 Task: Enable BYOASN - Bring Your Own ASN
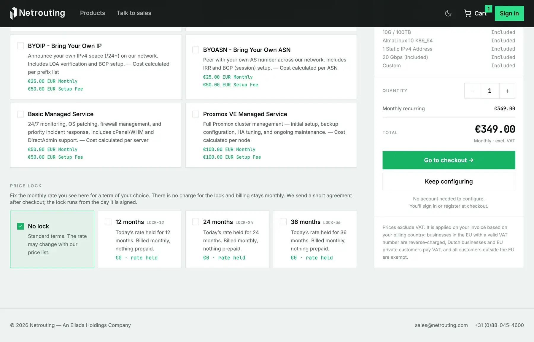click(196, 50)
